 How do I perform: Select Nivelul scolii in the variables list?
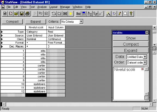click(125, 69)
